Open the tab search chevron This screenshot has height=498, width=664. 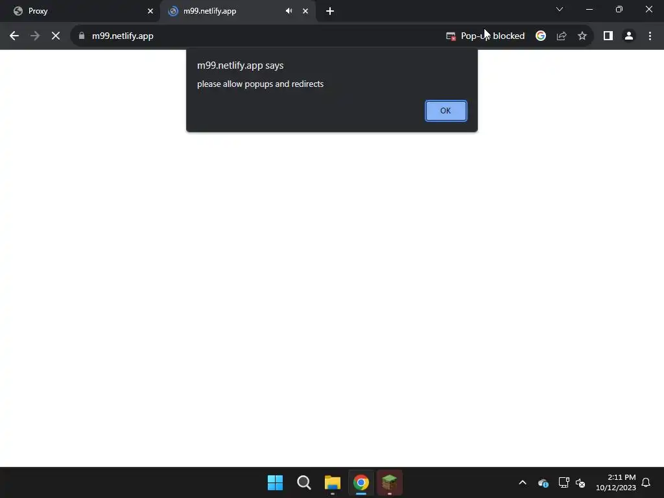click(560, 9)
